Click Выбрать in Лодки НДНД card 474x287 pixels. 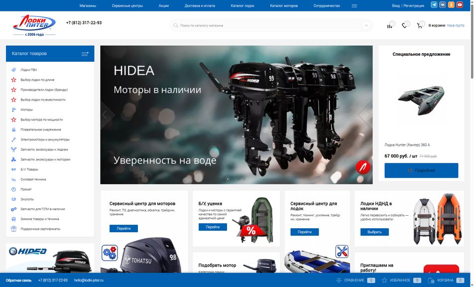[374, 232]
